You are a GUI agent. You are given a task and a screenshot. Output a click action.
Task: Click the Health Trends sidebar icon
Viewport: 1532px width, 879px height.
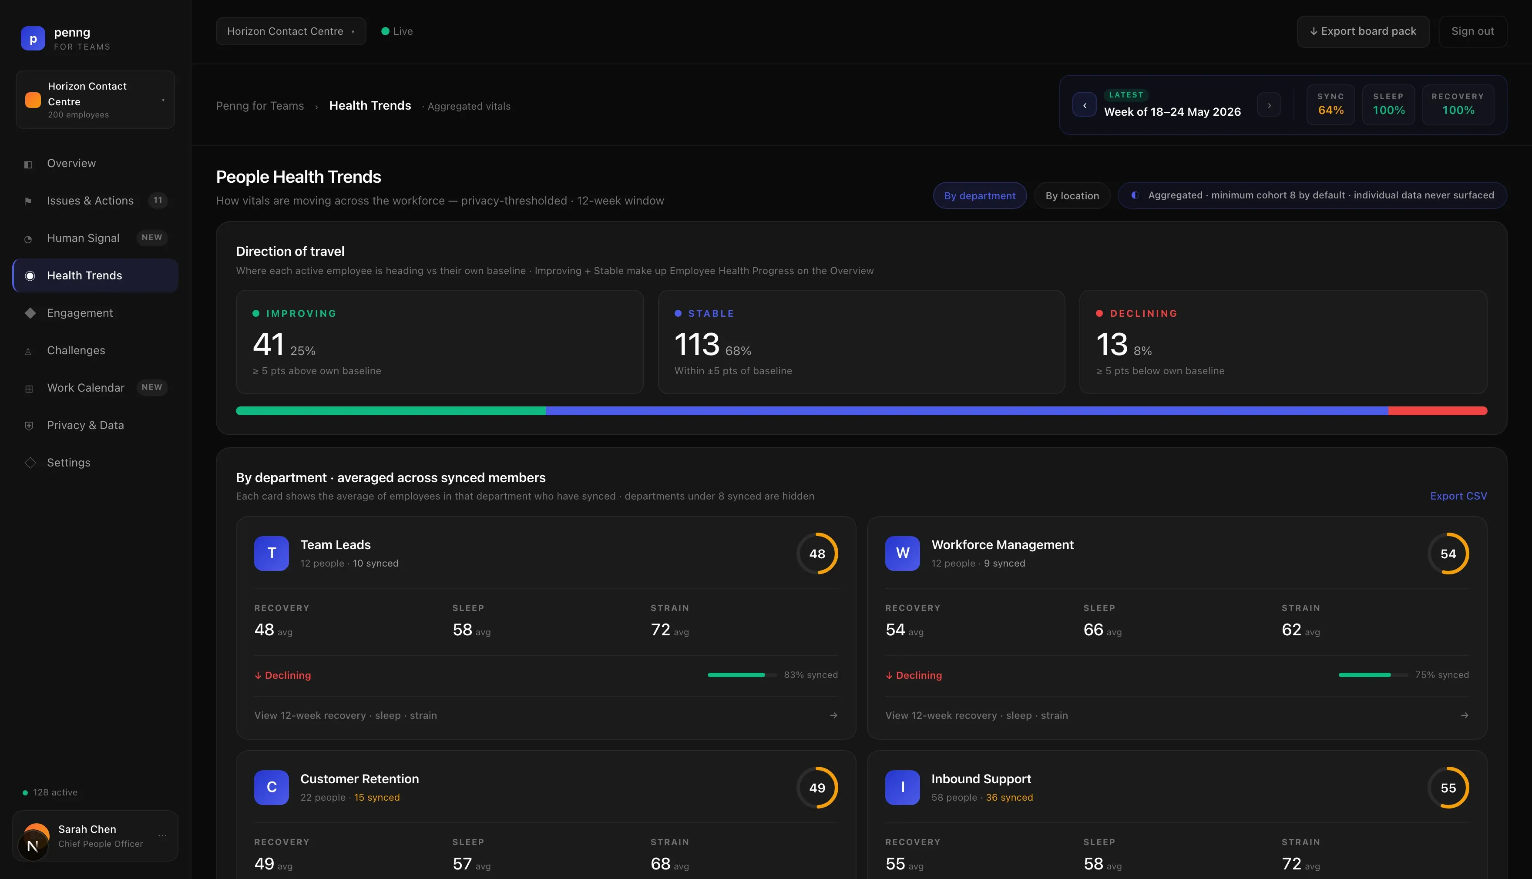point(30,276)
